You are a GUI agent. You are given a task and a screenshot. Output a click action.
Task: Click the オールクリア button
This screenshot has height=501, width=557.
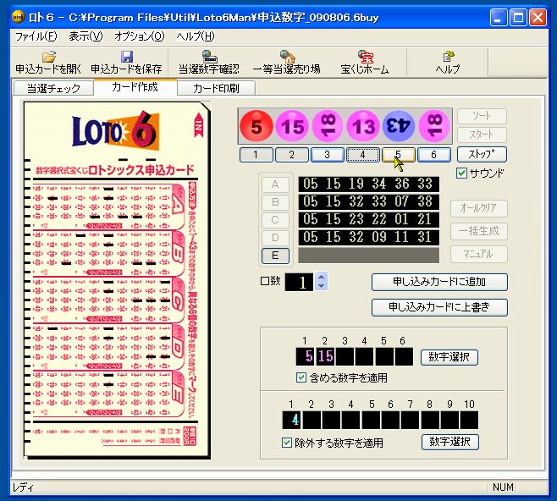pos(479,208)
